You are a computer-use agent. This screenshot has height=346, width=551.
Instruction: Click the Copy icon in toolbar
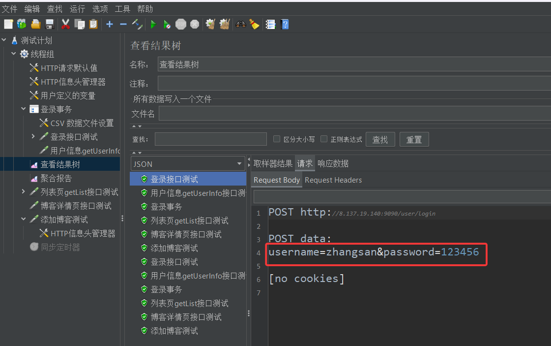tap(80, 24)
